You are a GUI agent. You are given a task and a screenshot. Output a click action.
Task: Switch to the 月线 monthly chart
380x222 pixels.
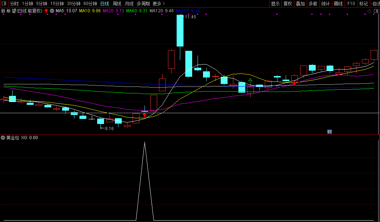point(129,4)
